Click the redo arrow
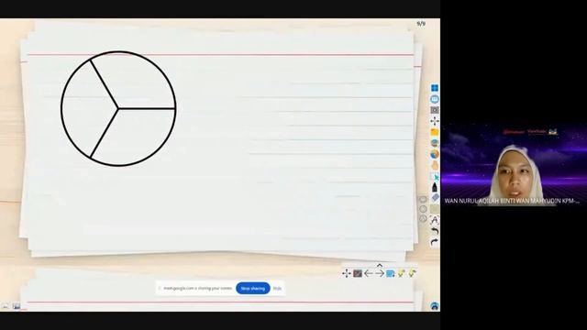This screenshot has width=587, height=330. pyautogui.click(x=434, y=242)
